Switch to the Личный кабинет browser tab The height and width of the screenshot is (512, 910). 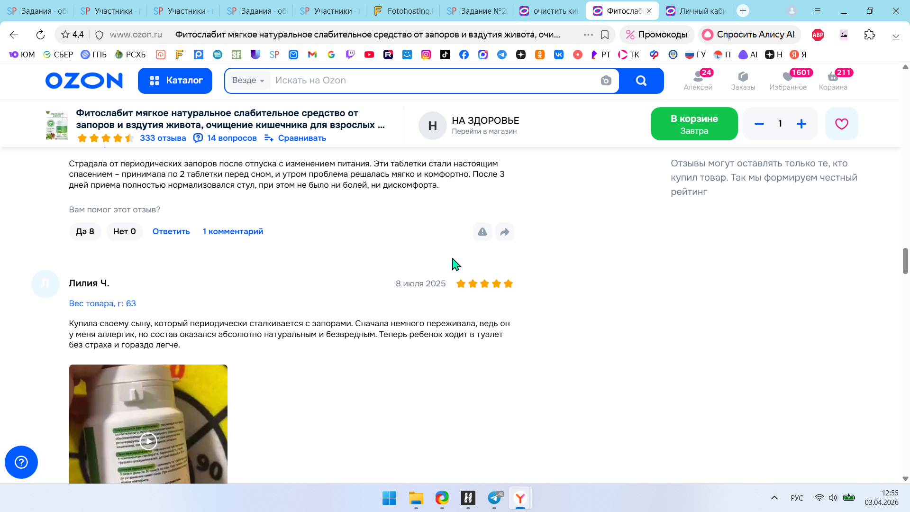click(x=696, y=10)
